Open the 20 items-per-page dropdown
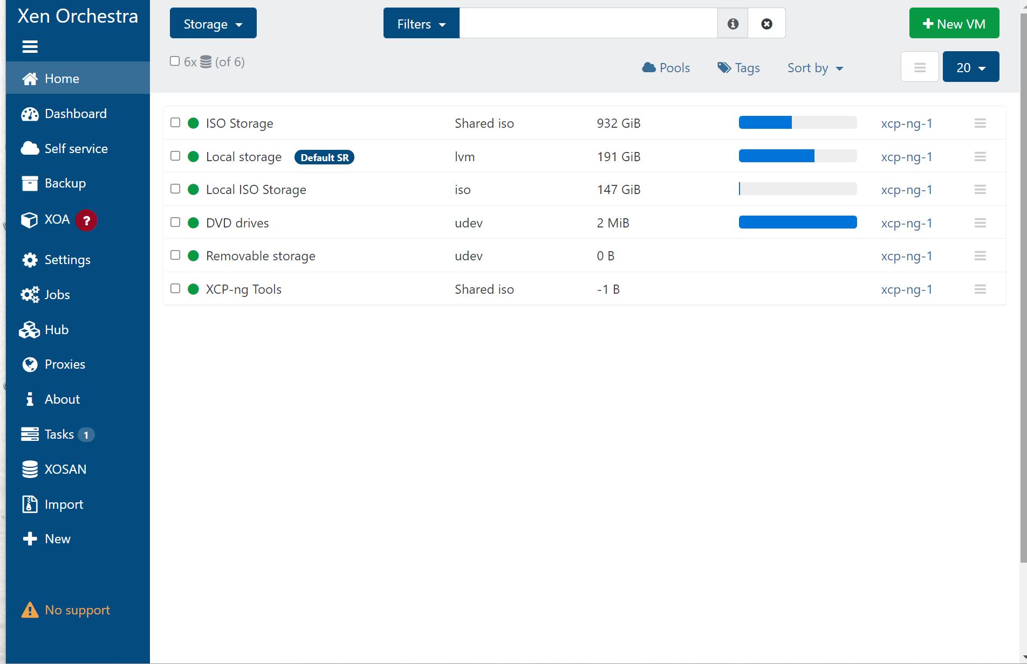The image size is (1027, 664). (x=971, y=67)
